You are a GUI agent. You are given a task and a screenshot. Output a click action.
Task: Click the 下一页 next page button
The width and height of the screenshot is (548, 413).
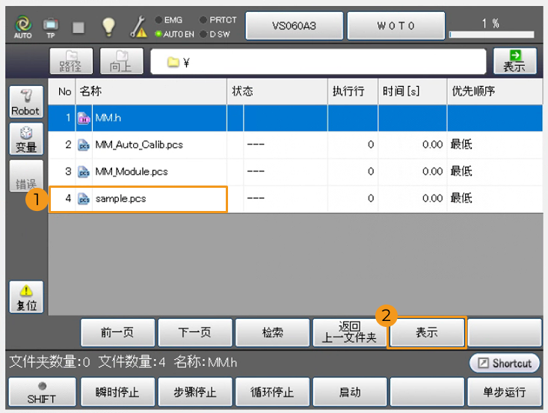195,332
